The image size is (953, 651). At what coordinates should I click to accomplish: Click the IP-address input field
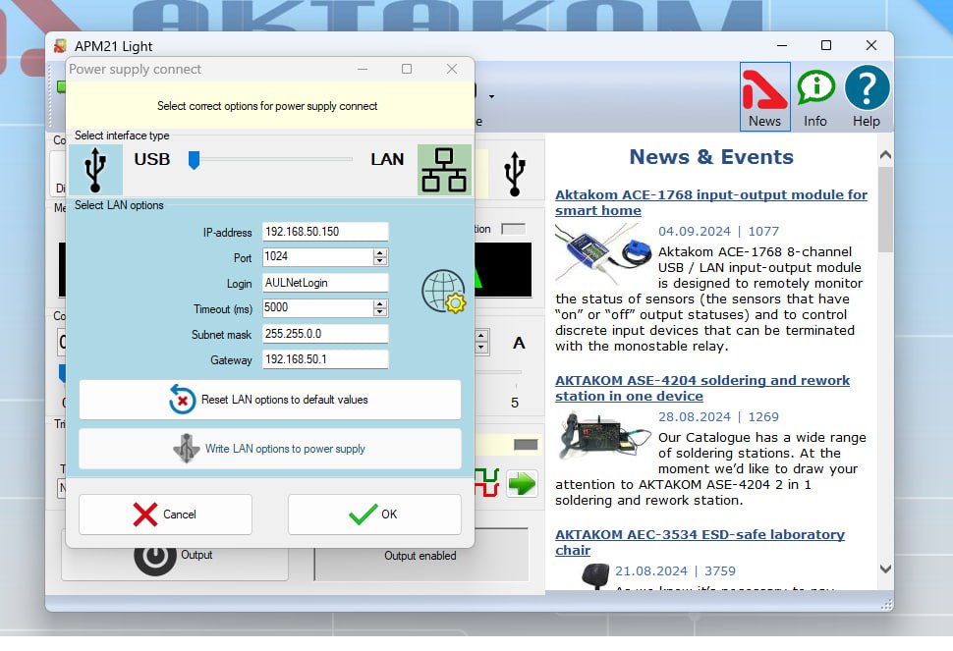pyautogui.click(x=325, y=232)
